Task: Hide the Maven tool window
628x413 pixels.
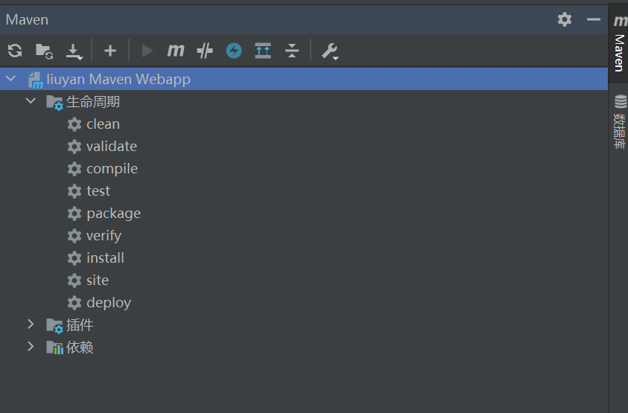Action: tap(594, 19)
